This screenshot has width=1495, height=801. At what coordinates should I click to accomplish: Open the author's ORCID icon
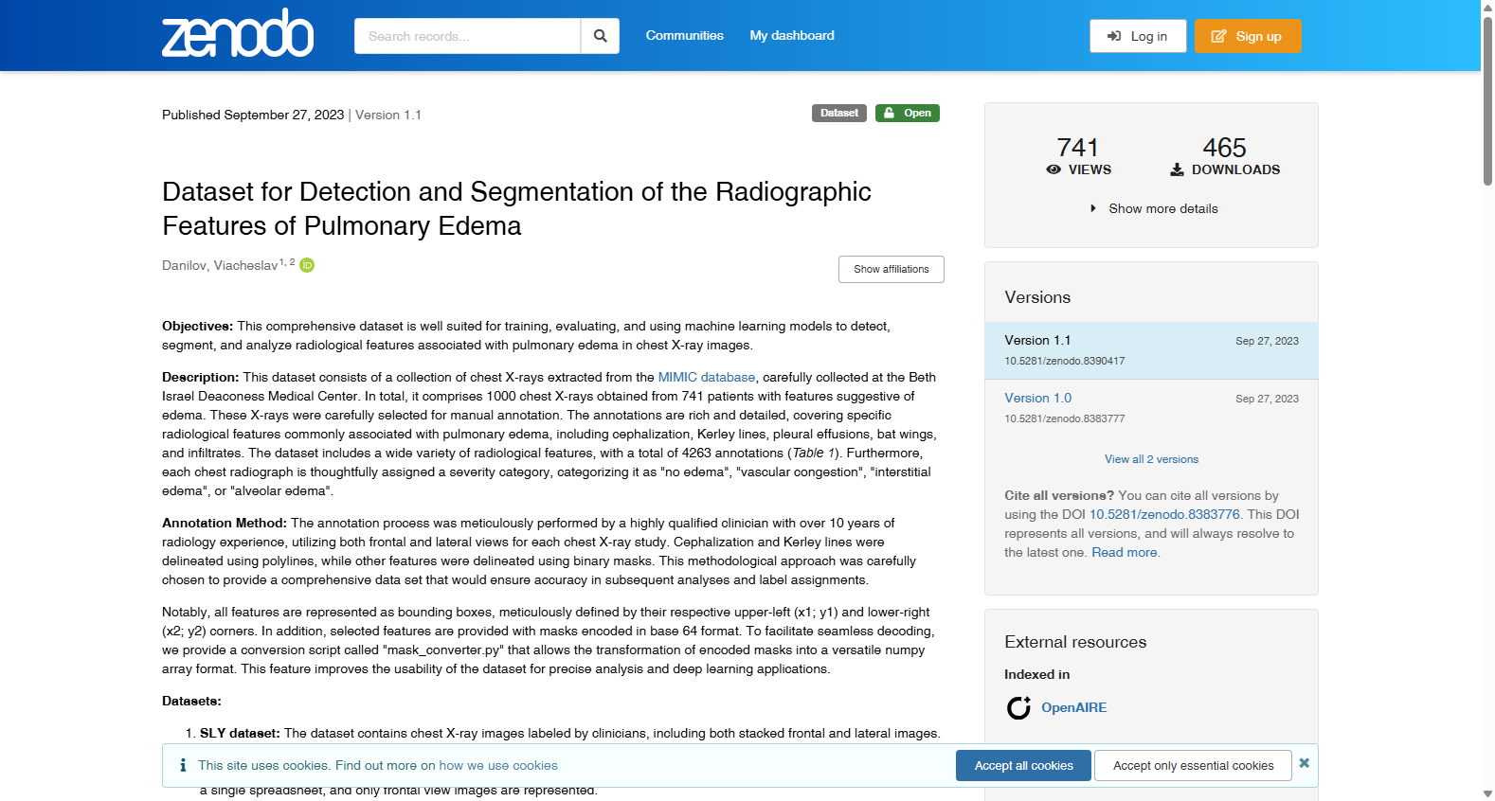point(307,265)
